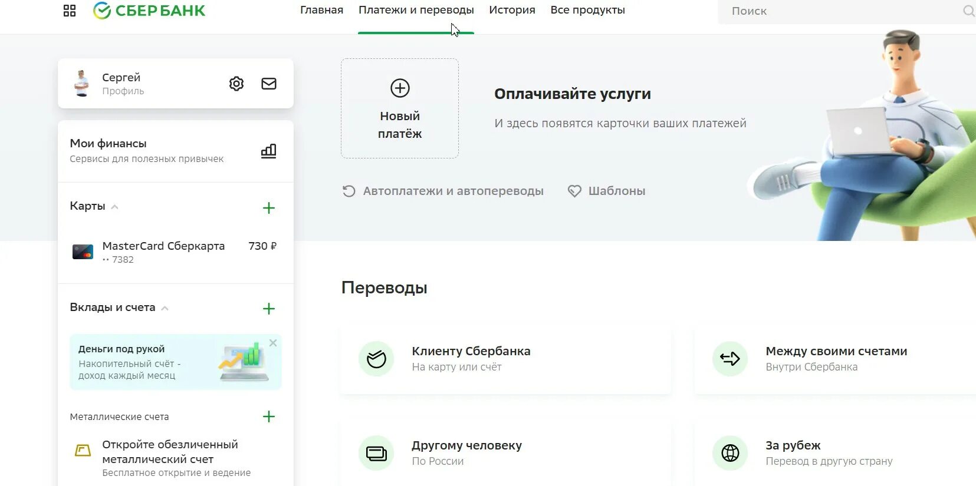Image resolution: width=976 pixels, height=486 pixels.
Task: Open Между своими счетами transfer
Action: 835,359
